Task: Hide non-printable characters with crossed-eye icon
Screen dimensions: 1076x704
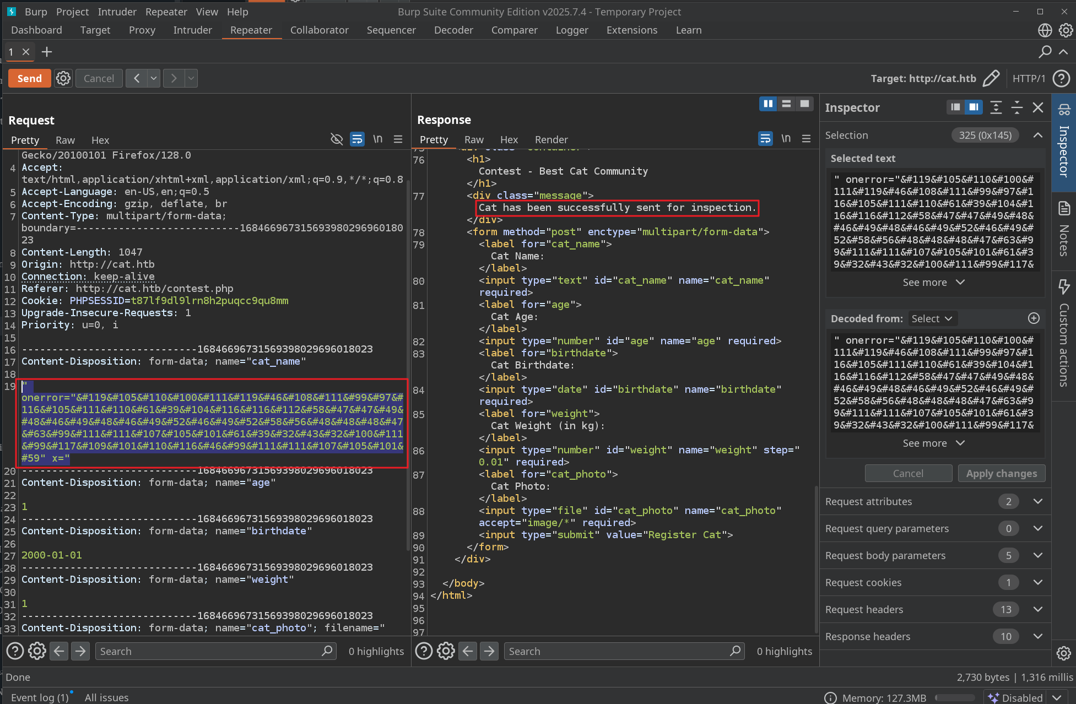Action: point(336,139)
